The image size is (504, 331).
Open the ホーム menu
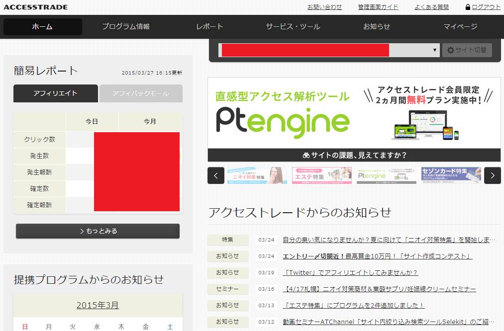coord(42,27)
